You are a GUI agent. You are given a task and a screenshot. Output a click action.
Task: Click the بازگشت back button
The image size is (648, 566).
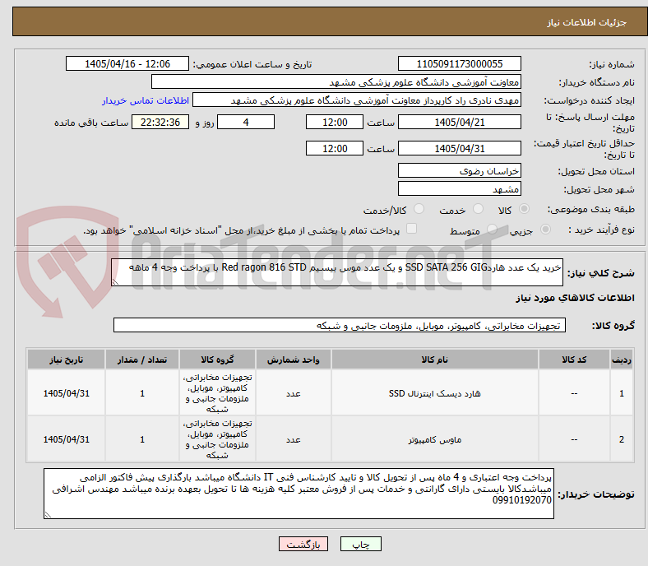tap(303, 544)
